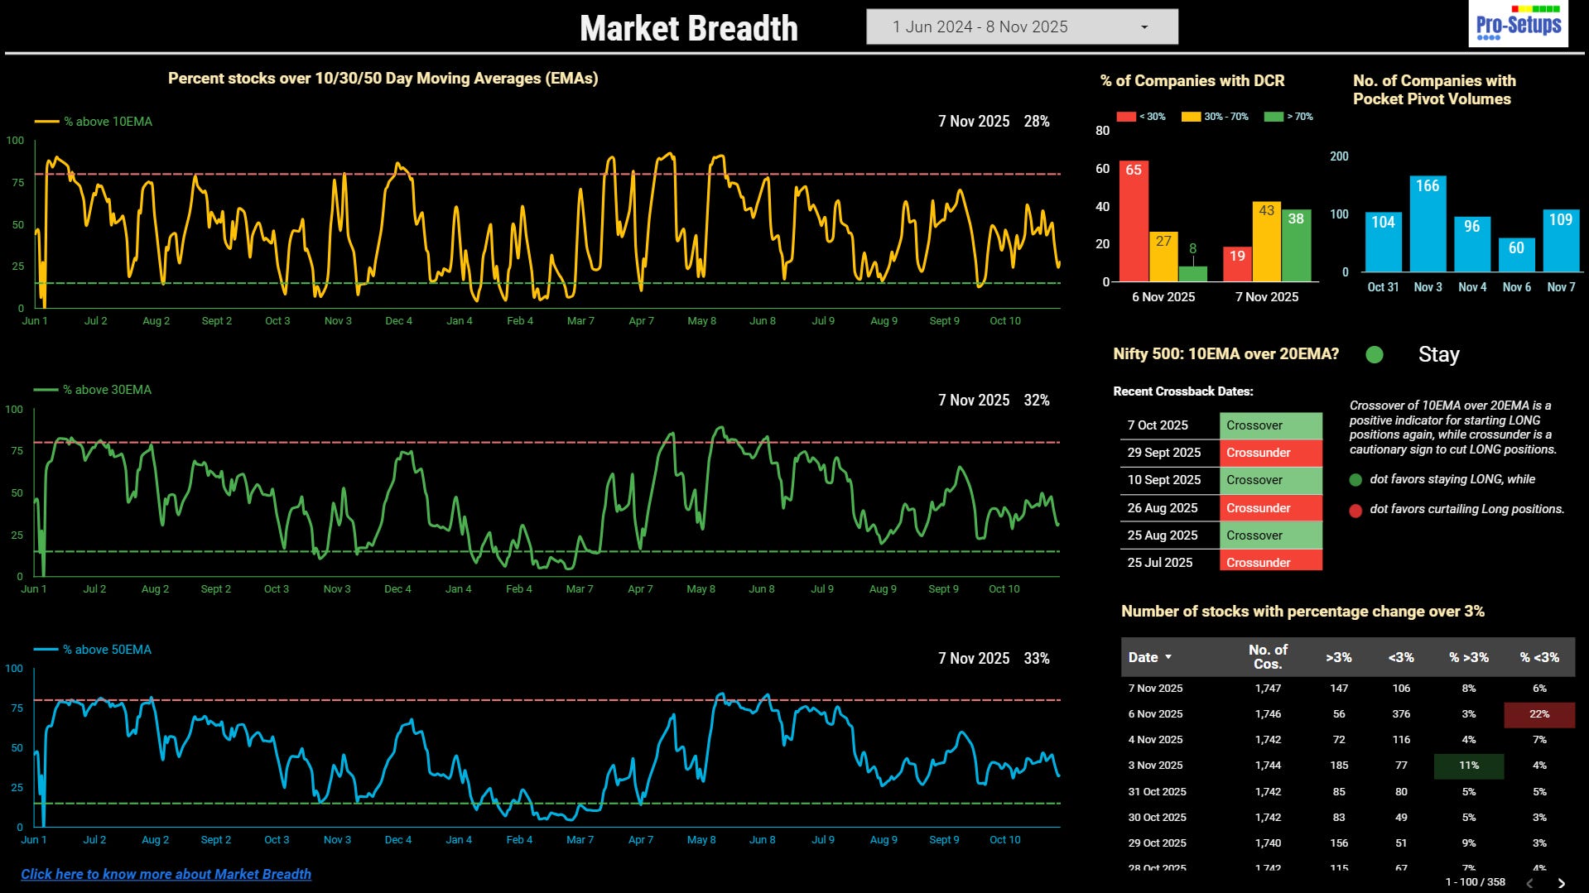The height and width of the screenshot is (893, 1589).
Task: Click the % >3% column header
Action: 1468,657
